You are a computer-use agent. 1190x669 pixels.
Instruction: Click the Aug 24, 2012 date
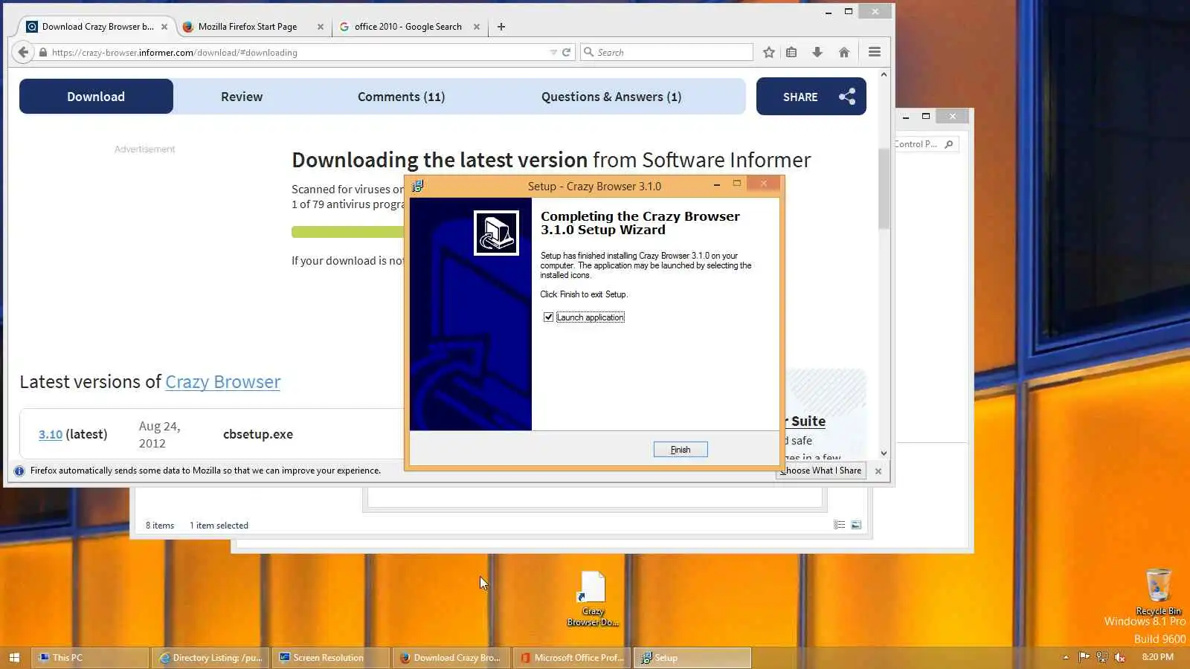click(x=160, y=435)
